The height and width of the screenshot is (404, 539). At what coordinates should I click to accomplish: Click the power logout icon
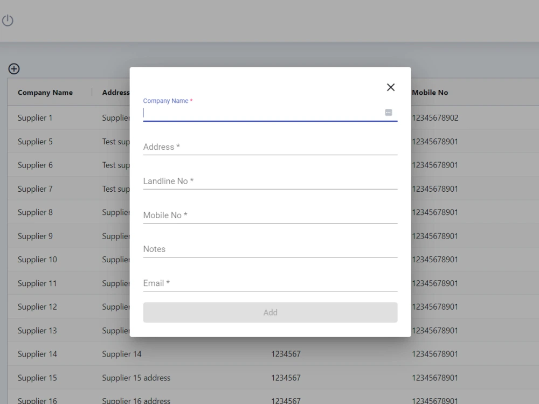[x=8, y=20]
